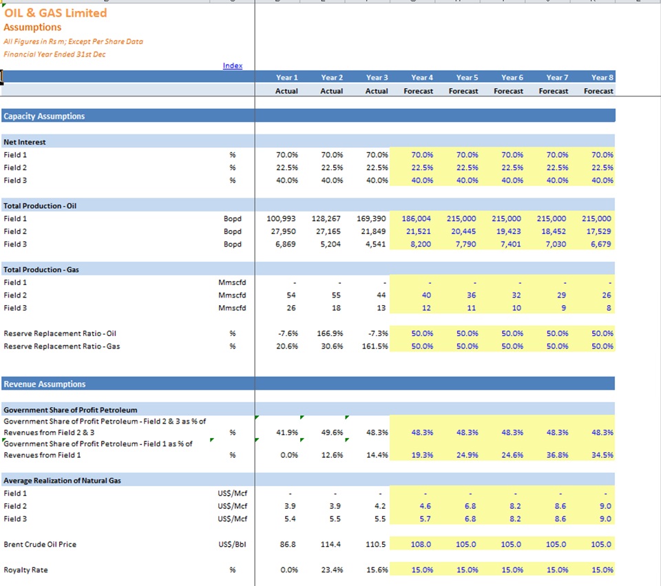Select the Year 1 column header
This screenshot has height=586, width=661.
coord(286,78)
